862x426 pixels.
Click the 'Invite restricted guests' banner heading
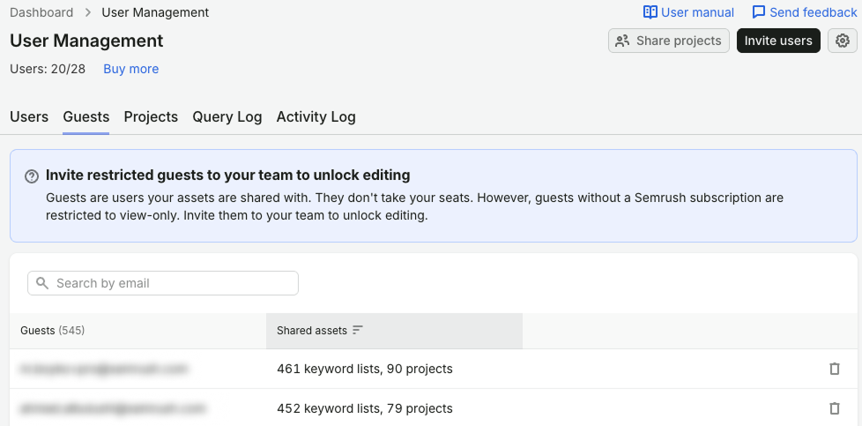pos(227,175)
